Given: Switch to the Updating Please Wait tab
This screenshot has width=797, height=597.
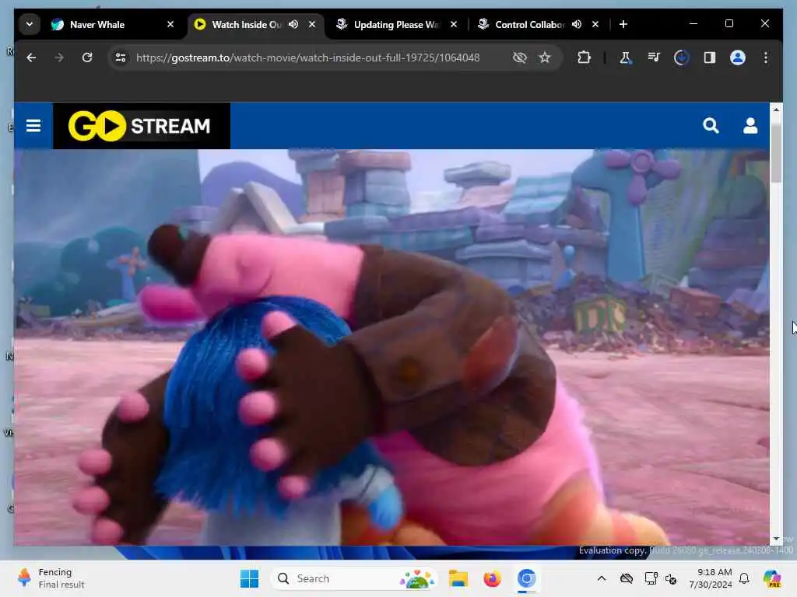Looking at the screenshot, I should (389, 24).
